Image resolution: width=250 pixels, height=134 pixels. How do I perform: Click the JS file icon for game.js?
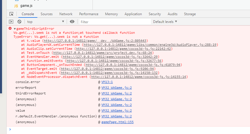16,6
